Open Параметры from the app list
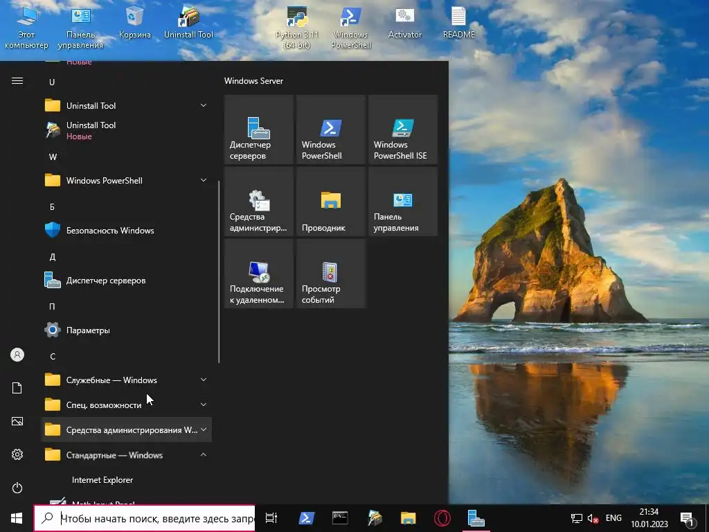Viewport: 709px width, 532px height. point(127,330)
